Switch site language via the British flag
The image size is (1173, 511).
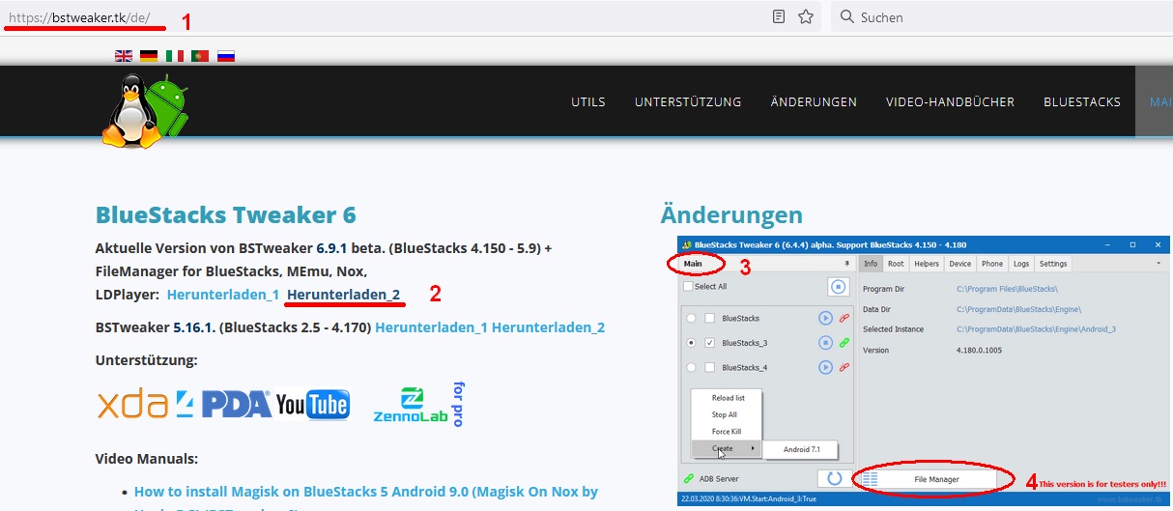point(124,56)
